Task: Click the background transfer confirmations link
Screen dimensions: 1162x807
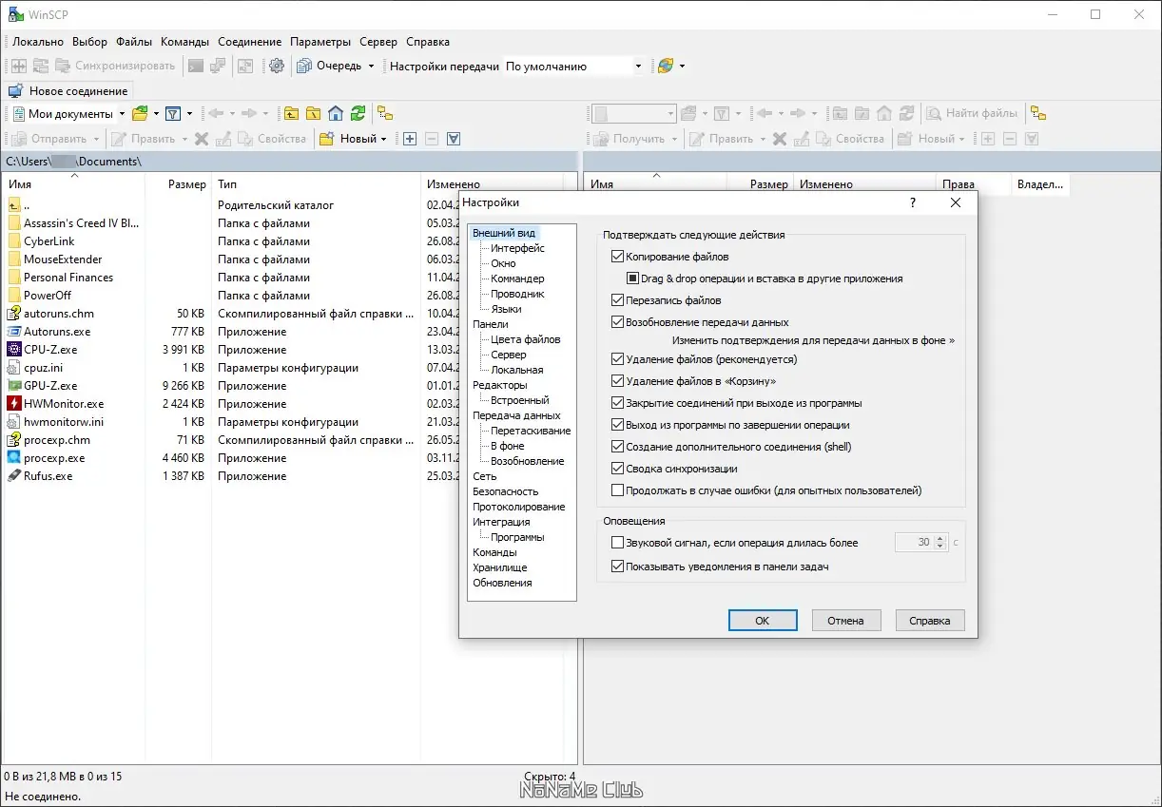Action: pos(813,339)
